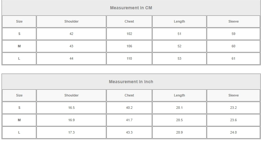Click chest value 102 cell
Viewport: 261px width, 141px height.
[129, 34]
